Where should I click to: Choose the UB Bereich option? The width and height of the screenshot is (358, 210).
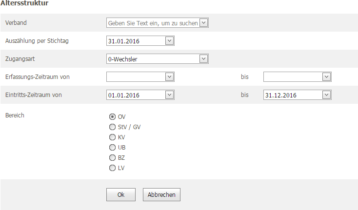[112, 148]
